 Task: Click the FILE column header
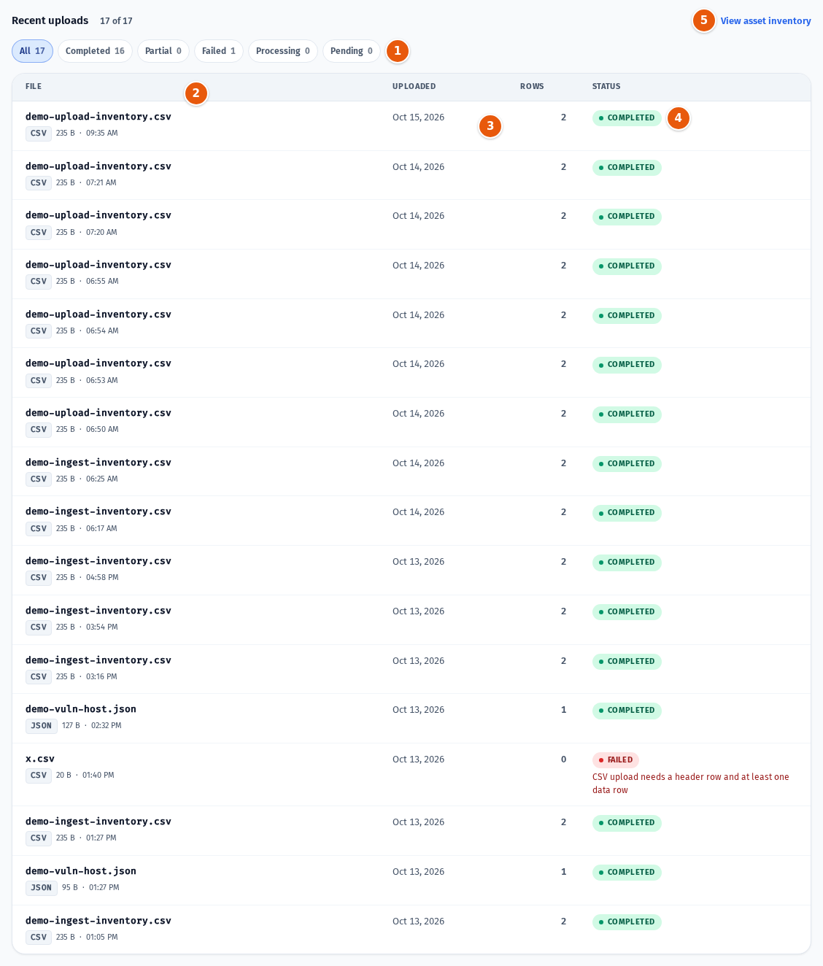click(34, 87)
